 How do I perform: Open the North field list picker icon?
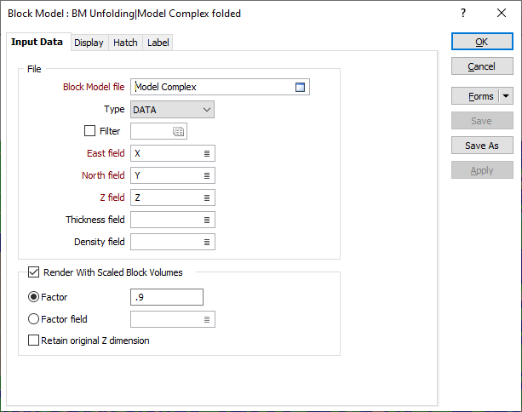click(207, 175)
